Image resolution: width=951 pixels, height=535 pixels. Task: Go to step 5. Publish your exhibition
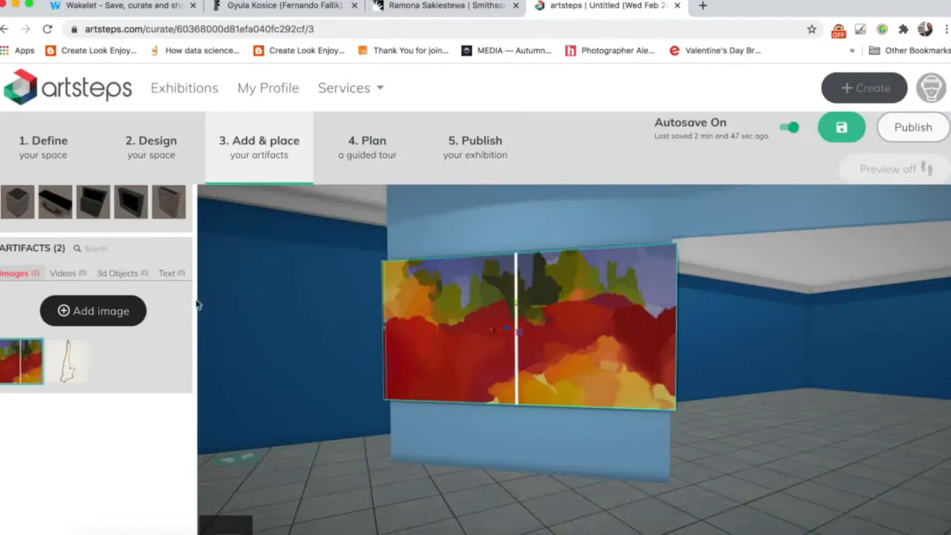pyautogui.click(x=475, y=147)
